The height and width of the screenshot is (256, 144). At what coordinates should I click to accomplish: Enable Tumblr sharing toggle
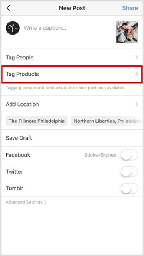[x=129, y=188]
